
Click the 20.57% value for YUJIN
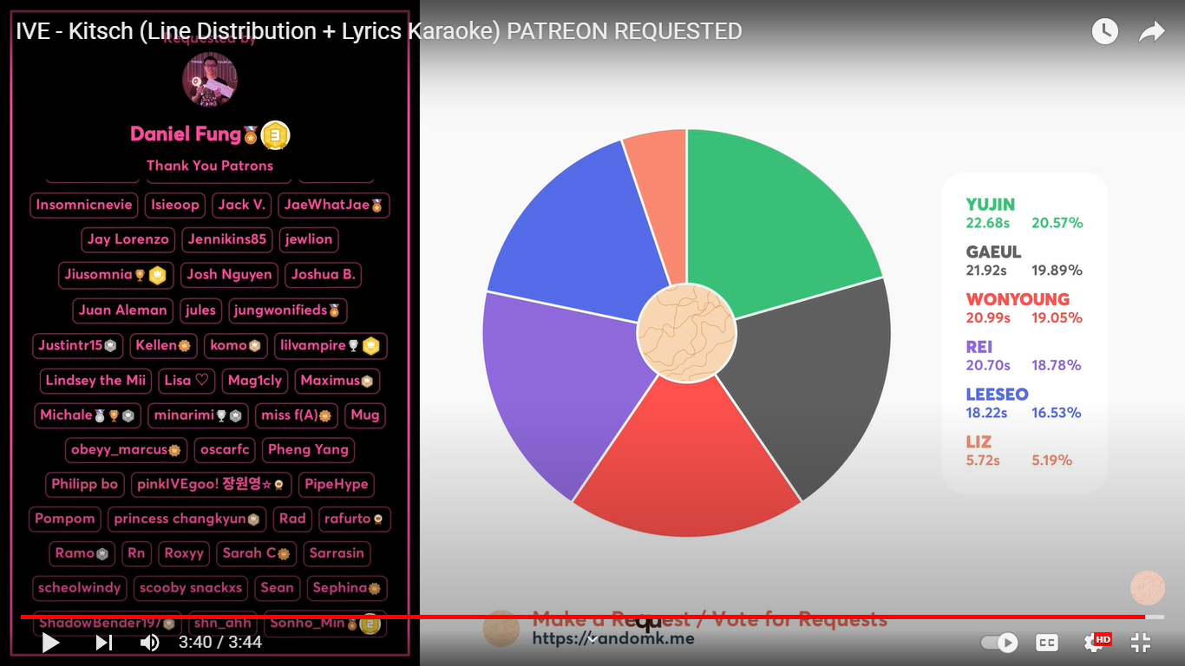pyautogui.click(x=1057, y=223)
